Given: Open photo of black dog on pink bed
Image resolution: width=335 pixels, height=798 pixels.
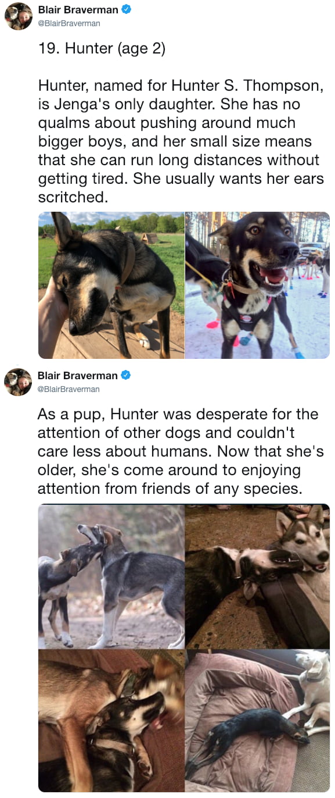Looking at the screenshot, I should 258,721.
